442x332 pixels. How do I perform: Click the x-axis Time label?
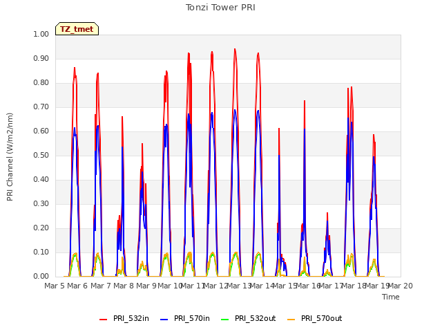[x=391, y=297]
